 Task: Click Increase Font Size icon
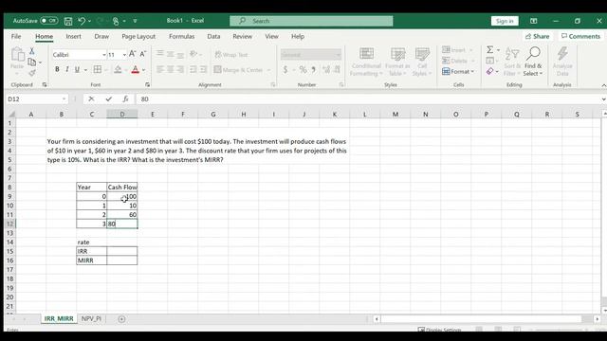[x=133, y=54]
